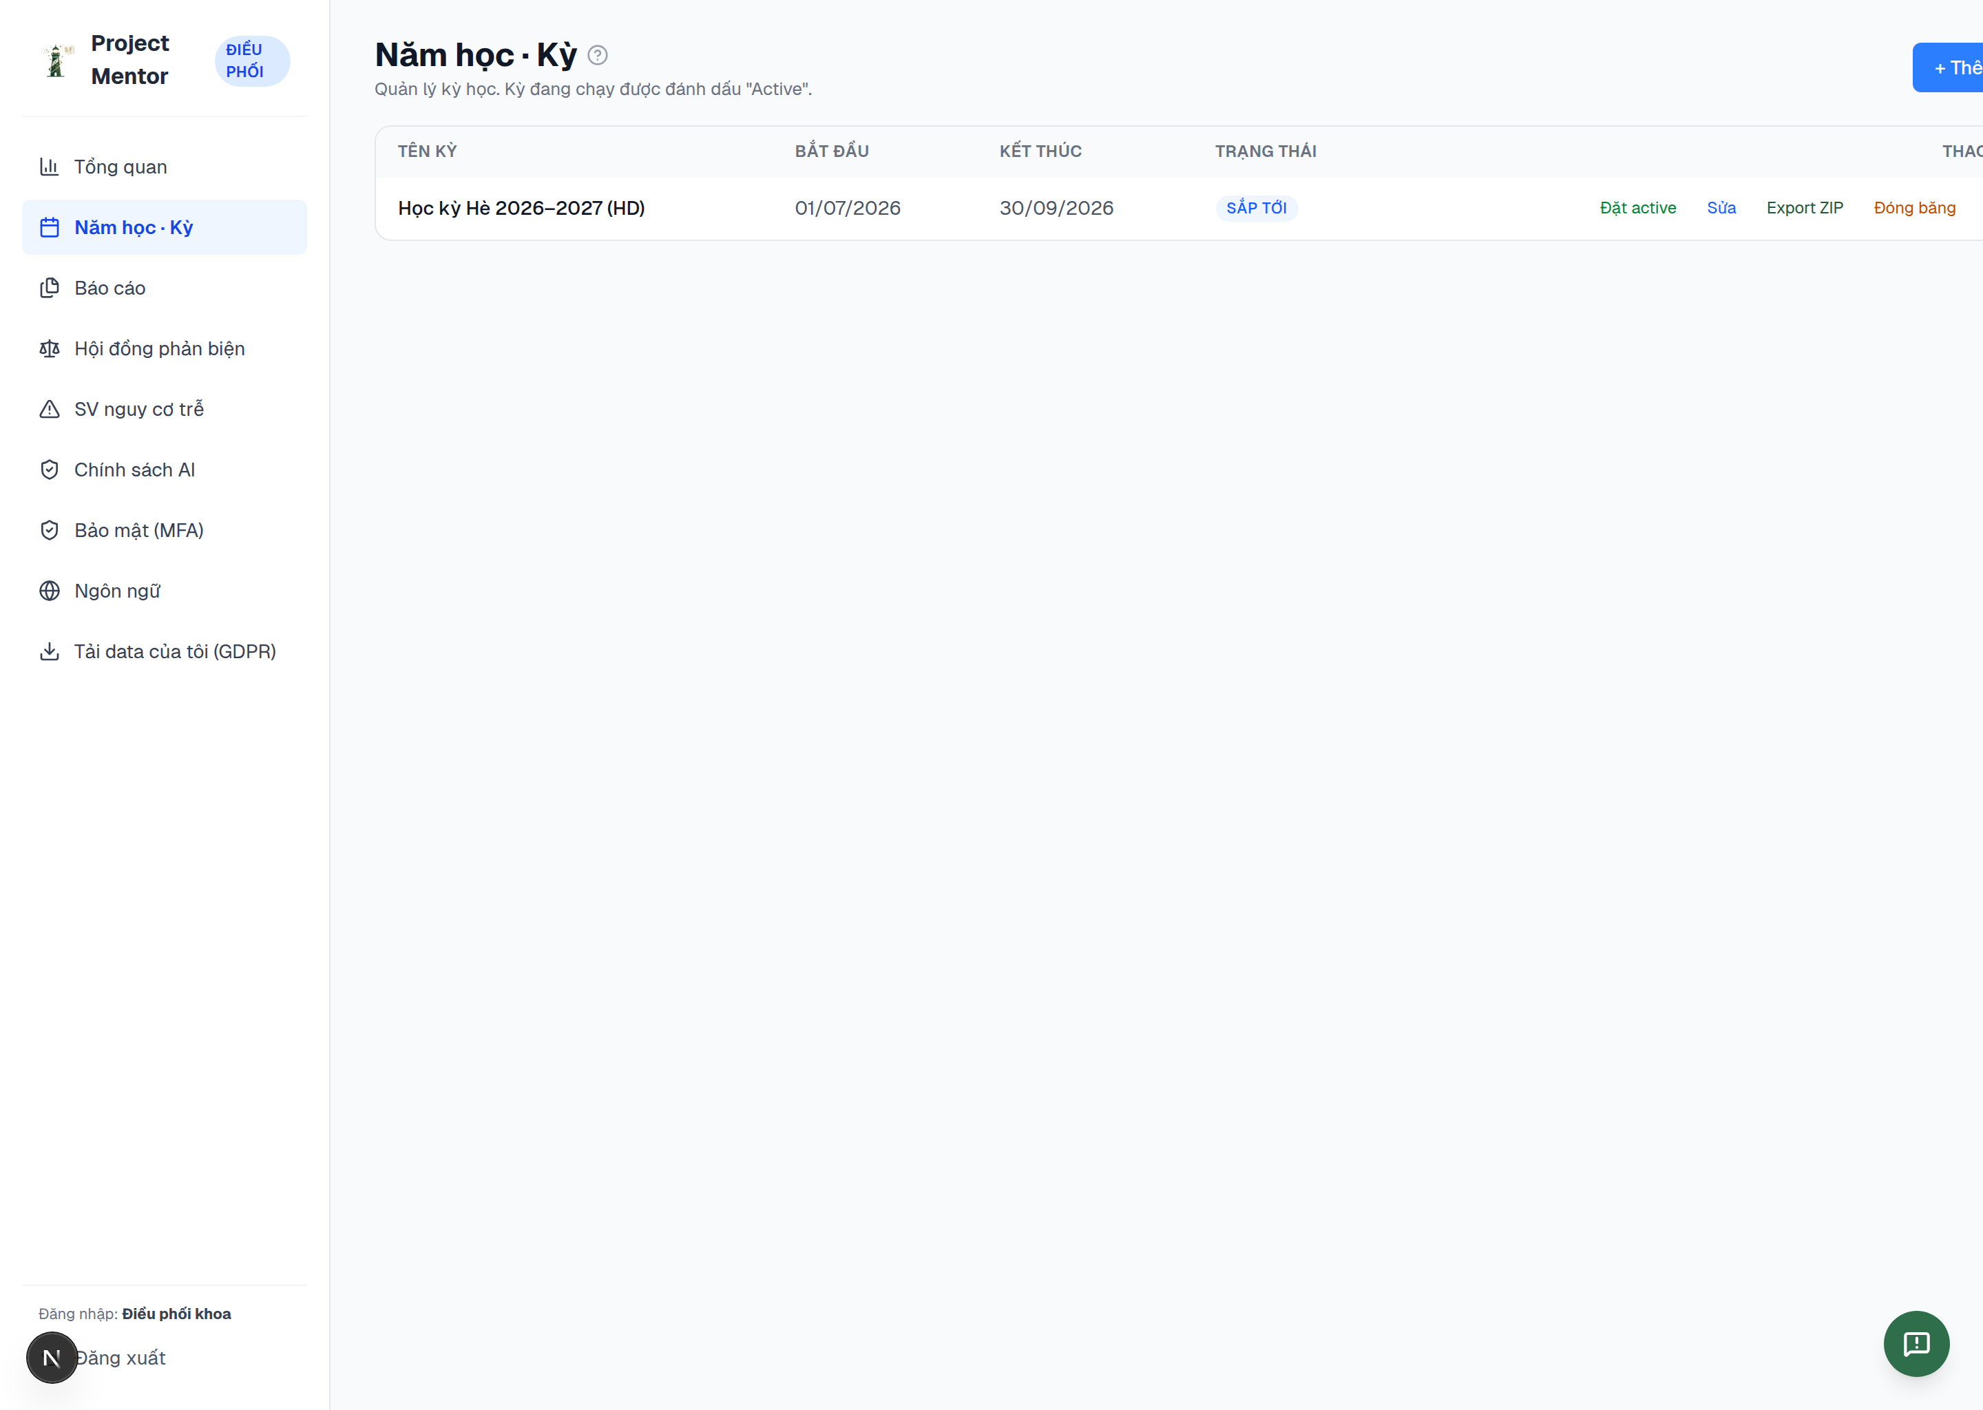Click the Học kỳ Hè 2026–2027 (HD) name

point(521,209)
